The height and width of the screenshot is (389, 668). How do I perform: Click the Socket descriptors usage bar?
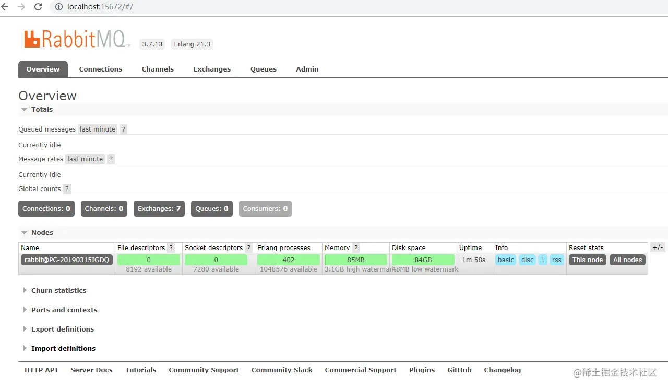click(216, 260)
